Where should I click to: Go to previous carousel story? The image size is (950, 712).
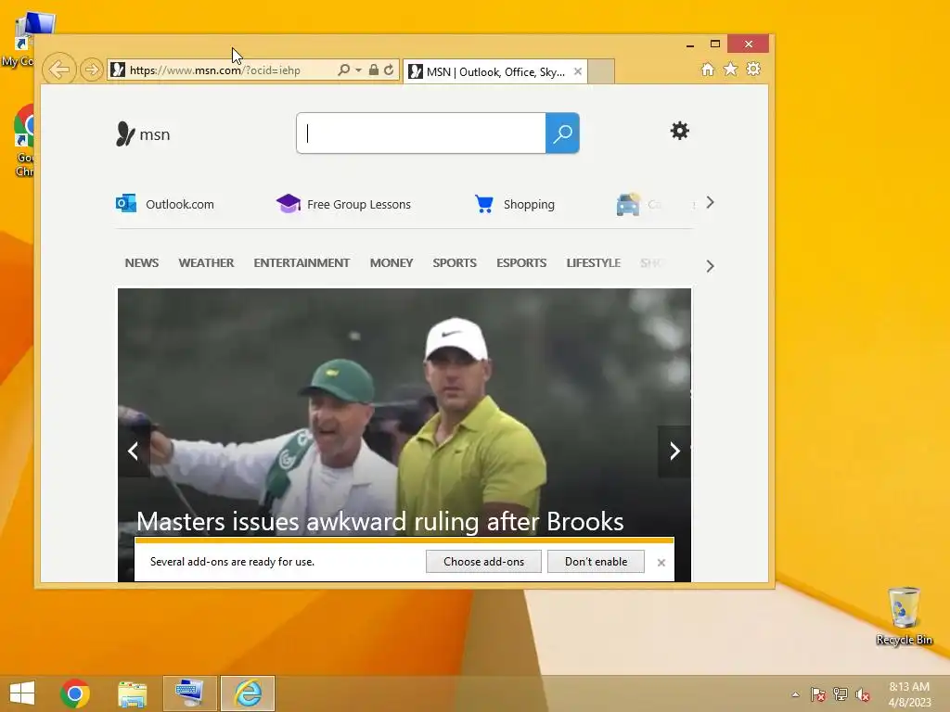point(134,451)
